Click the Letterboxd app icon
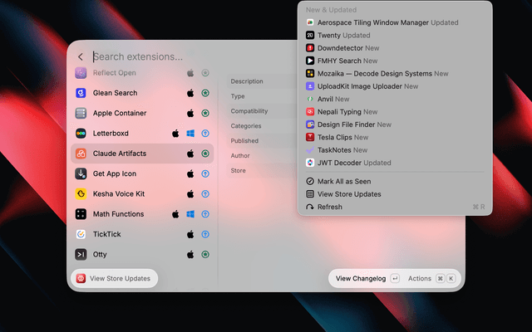This screenshot has width=532, height=332. coord(81,134)
